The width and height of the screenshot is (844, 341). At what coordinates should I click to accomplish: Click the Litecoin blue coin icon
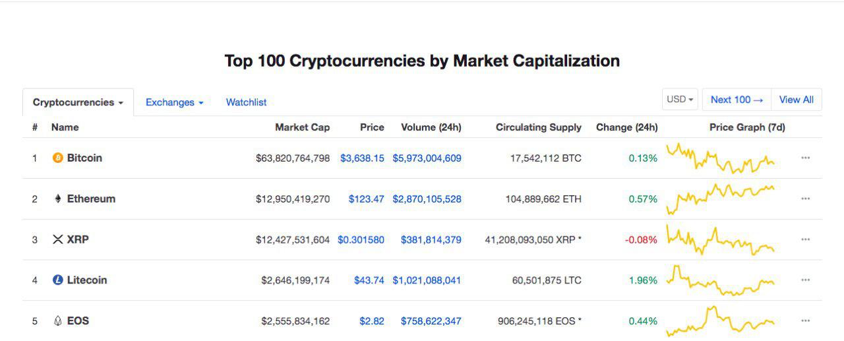pos(57,280)
